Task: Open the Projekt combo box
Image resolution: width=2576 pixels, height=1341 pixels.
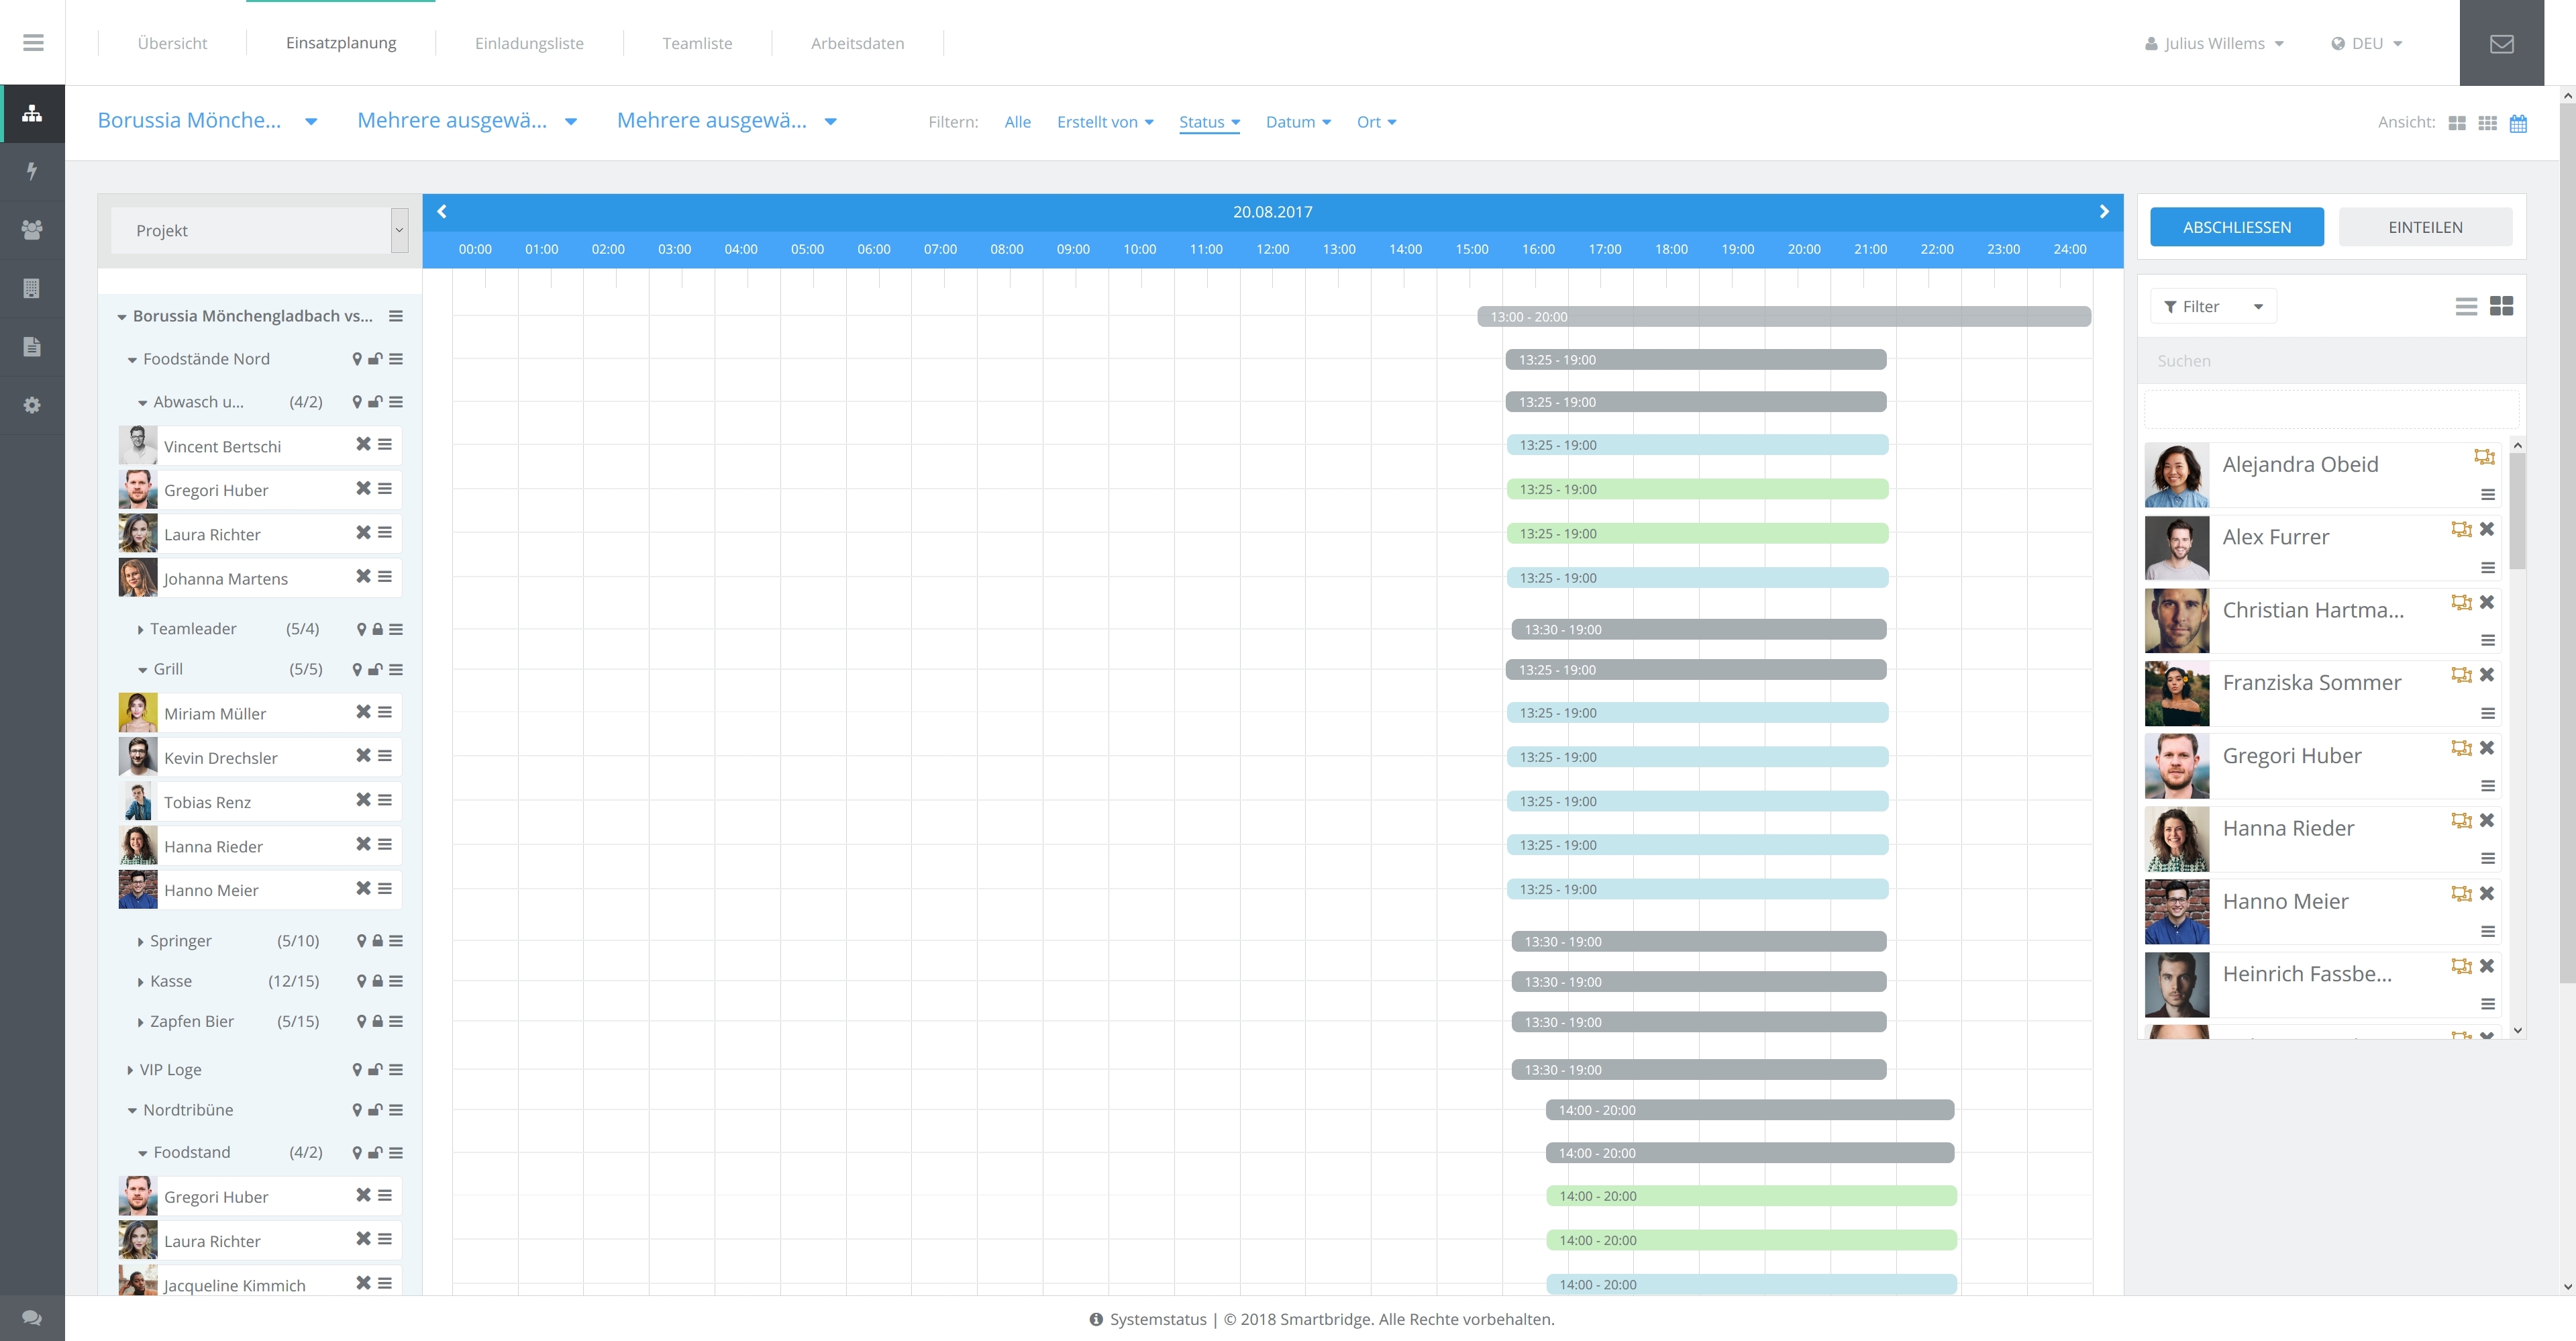Action: coord(259,230)
